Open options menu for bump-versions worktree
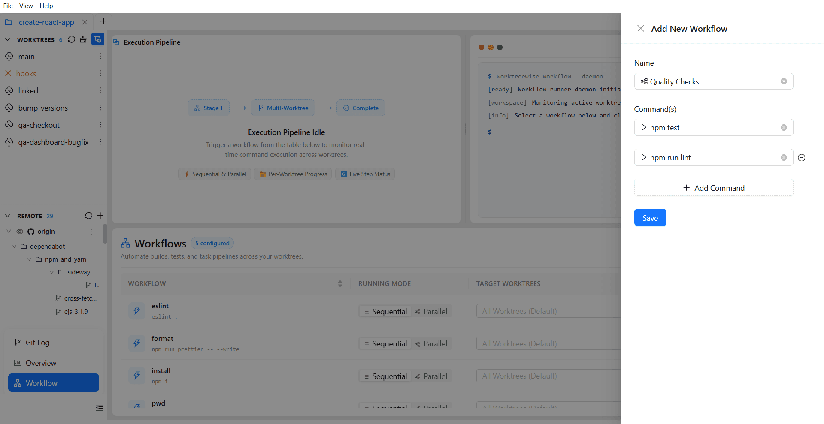 (x=100, y=108)
